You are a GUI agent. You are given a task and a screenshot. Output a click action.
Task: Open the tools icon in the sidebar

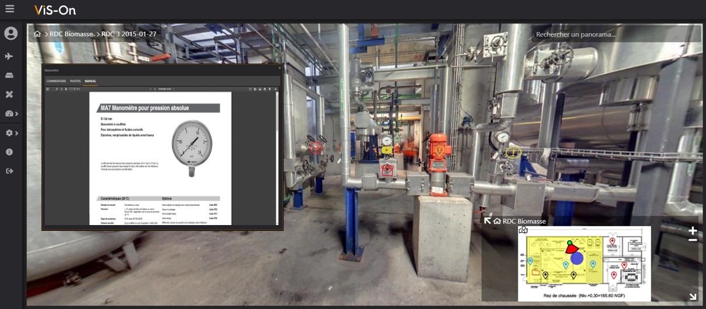pos(9,94)
